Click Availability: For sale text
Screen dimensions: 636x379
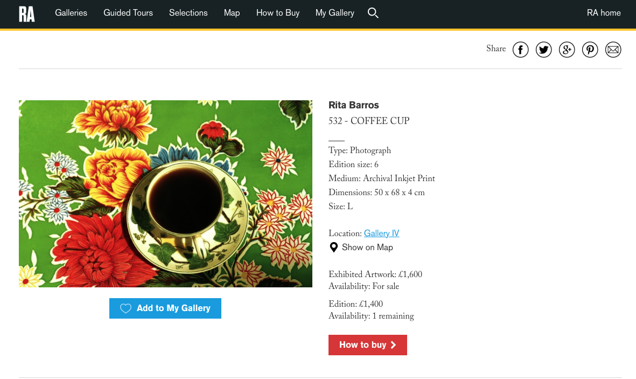click(364, 287)
